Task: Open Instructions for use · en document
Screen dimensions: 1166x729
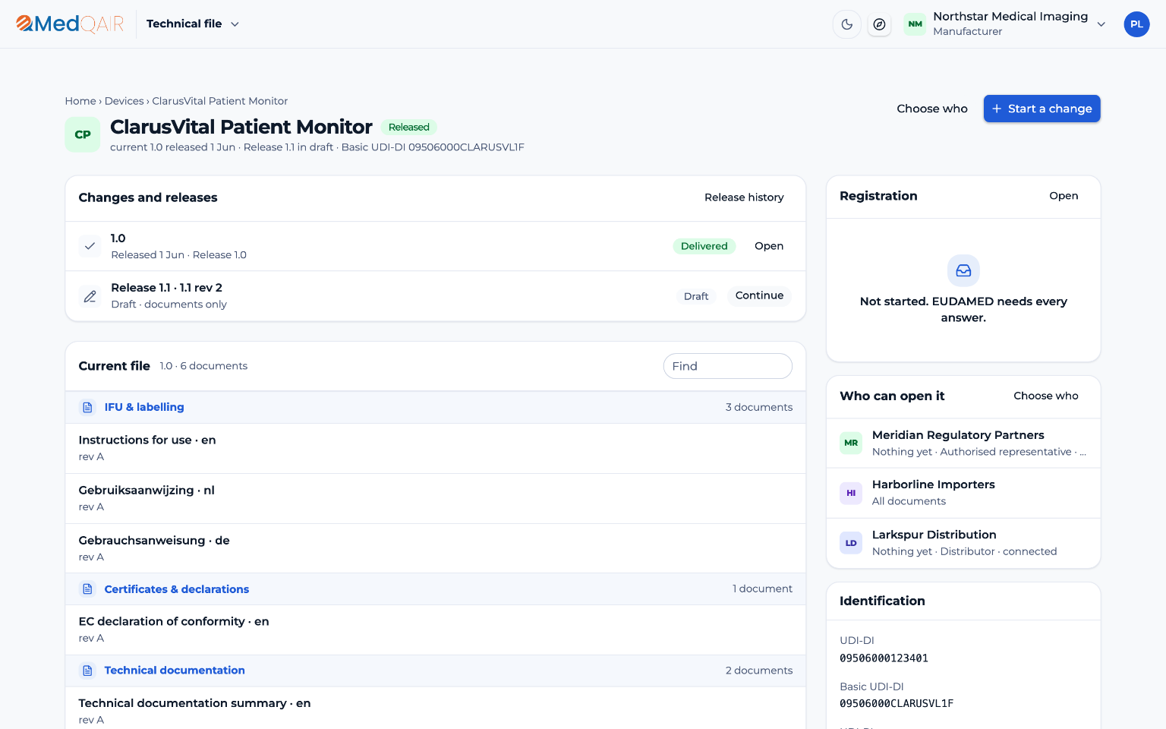Action: point(436,448)
